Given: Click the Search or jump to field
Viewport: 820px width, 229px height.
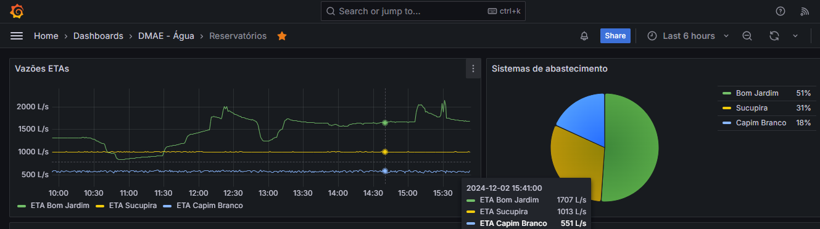Looking at the screenshot, I should [x=423, y=11].
